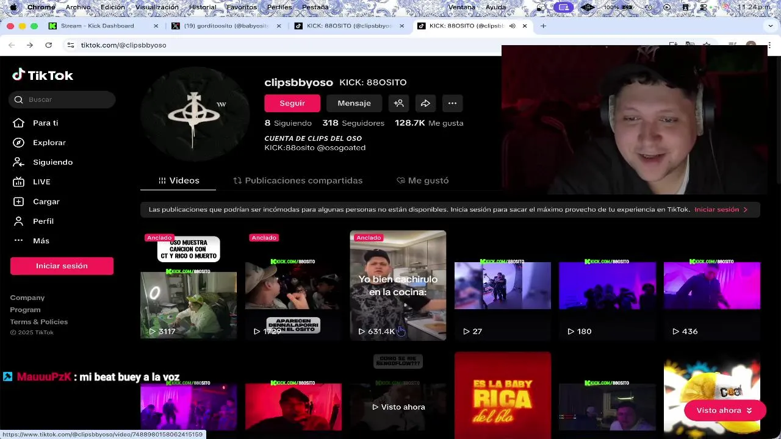Click the Buscar search field

coord(62,99)
